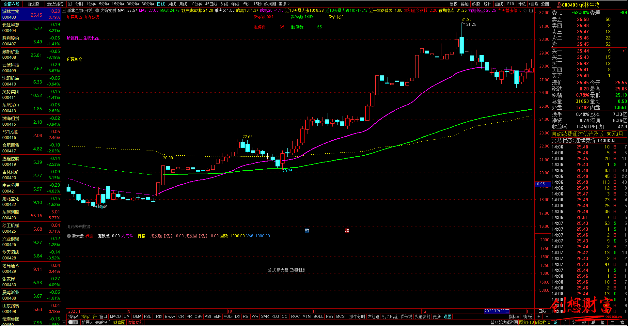Click the 图文F10 link in the status bar
628x326 pixels.
(x=526, y=322)
